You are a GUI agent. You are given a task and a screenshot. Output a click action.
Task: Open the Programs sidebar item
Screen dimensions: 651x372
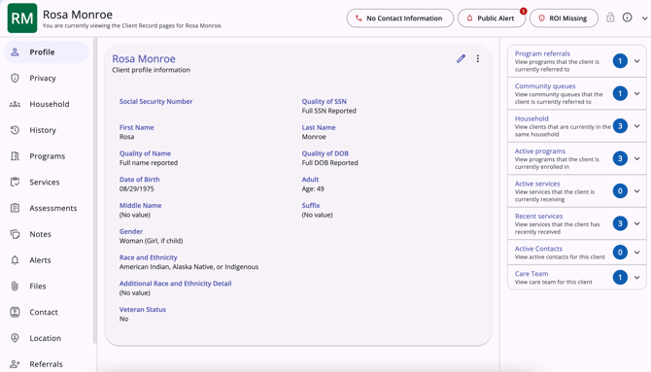(x=47, y=156)
